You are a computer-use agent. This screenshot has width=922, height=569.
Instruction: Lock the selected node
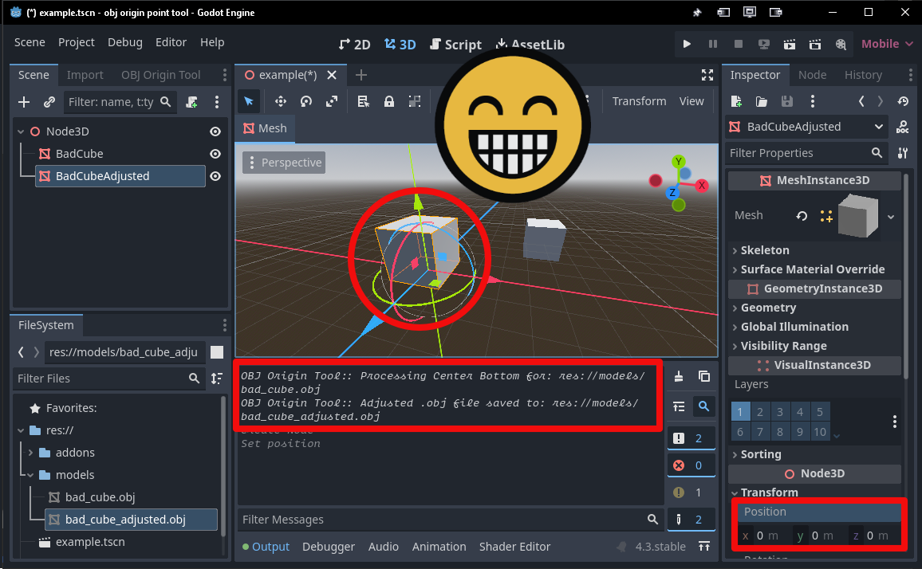[x=388, y=101]
